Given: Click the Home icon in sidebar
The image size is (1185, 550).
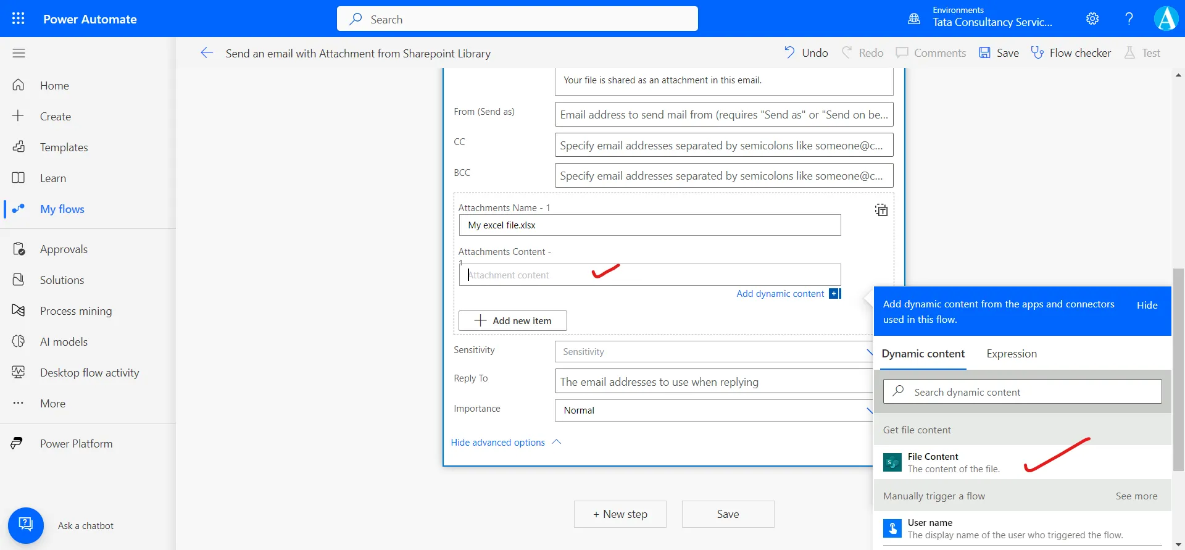Looking at the screenshot, I should (19, 85).
